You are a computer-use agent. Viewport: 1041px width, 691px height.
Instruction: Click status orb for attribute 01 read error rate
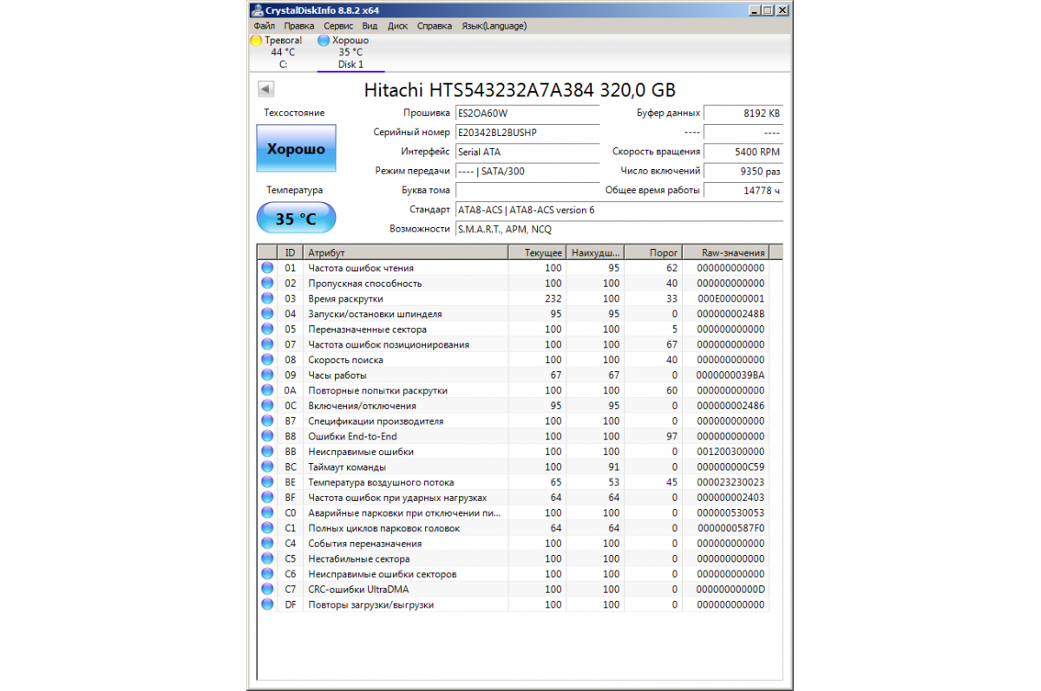point(267,268)
